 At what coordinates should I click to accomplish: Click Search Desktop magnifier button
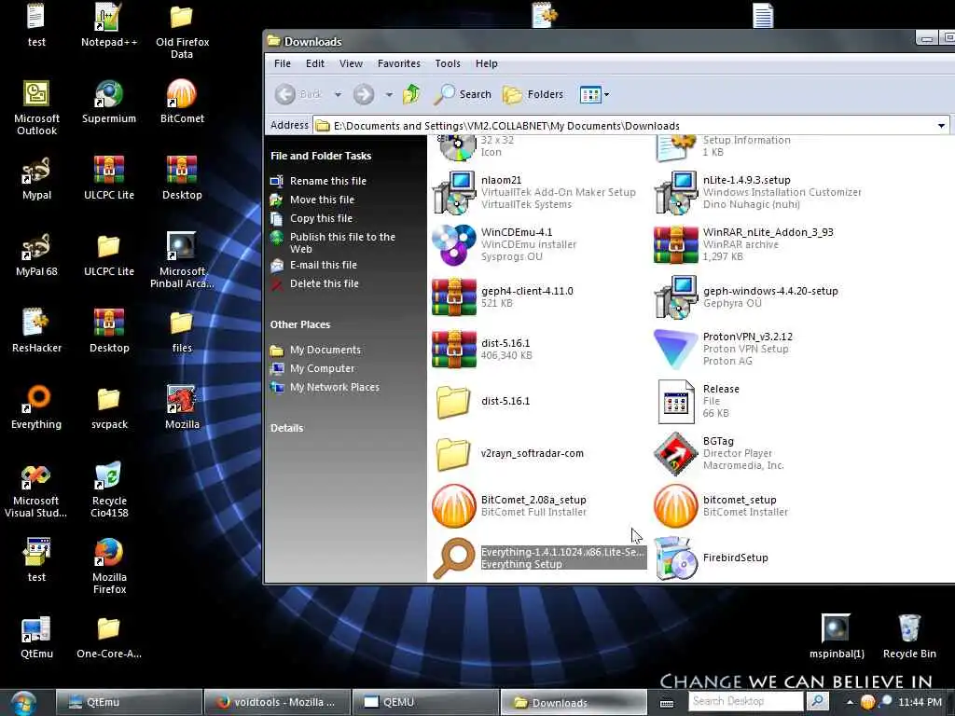[817, 701]
